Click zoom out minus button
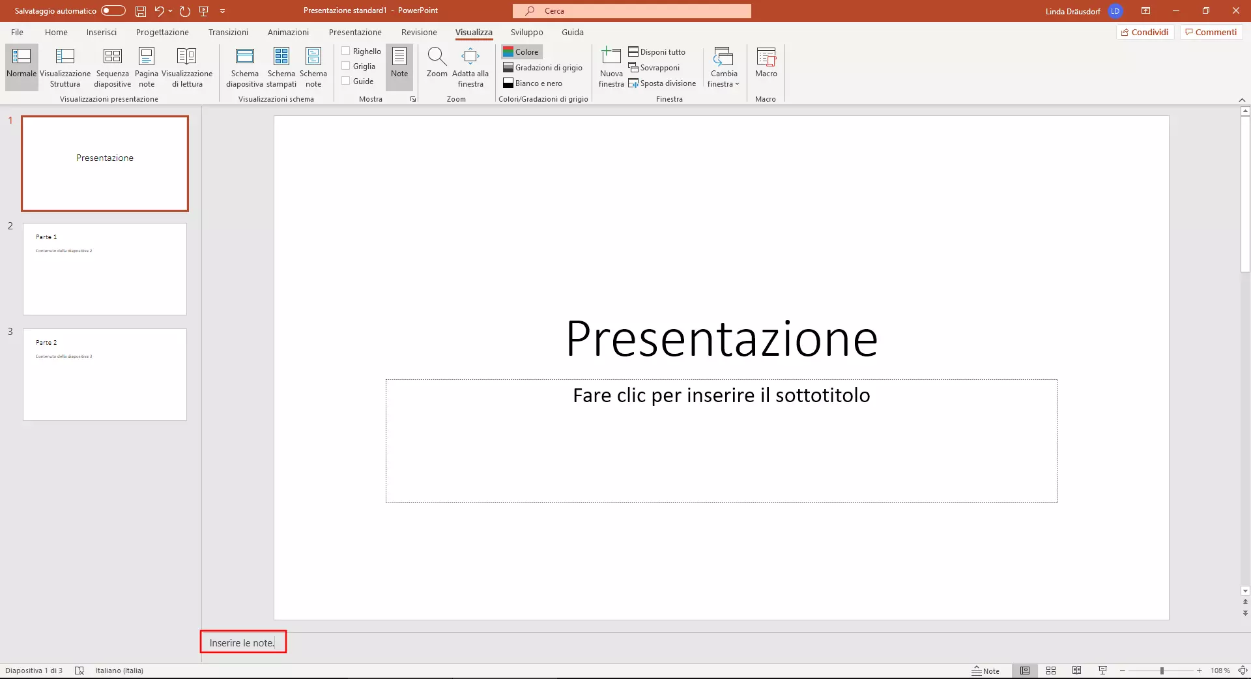Image resolution: width=1251 pixels, height=679 pixels. point(1123,671)
